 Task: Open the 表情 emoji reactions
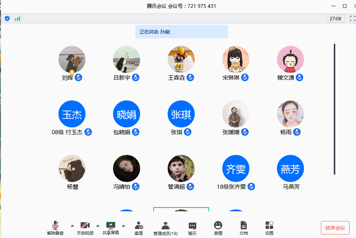[218, 228]
